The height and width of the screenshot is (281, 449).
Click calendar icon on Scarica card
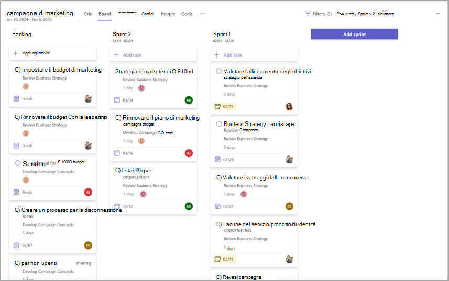16,192
